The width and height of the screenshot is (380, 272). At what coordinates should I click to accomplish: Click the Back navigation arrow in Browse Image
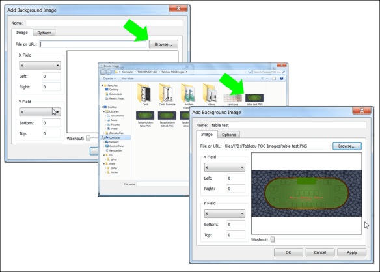[x=103, y=72]
